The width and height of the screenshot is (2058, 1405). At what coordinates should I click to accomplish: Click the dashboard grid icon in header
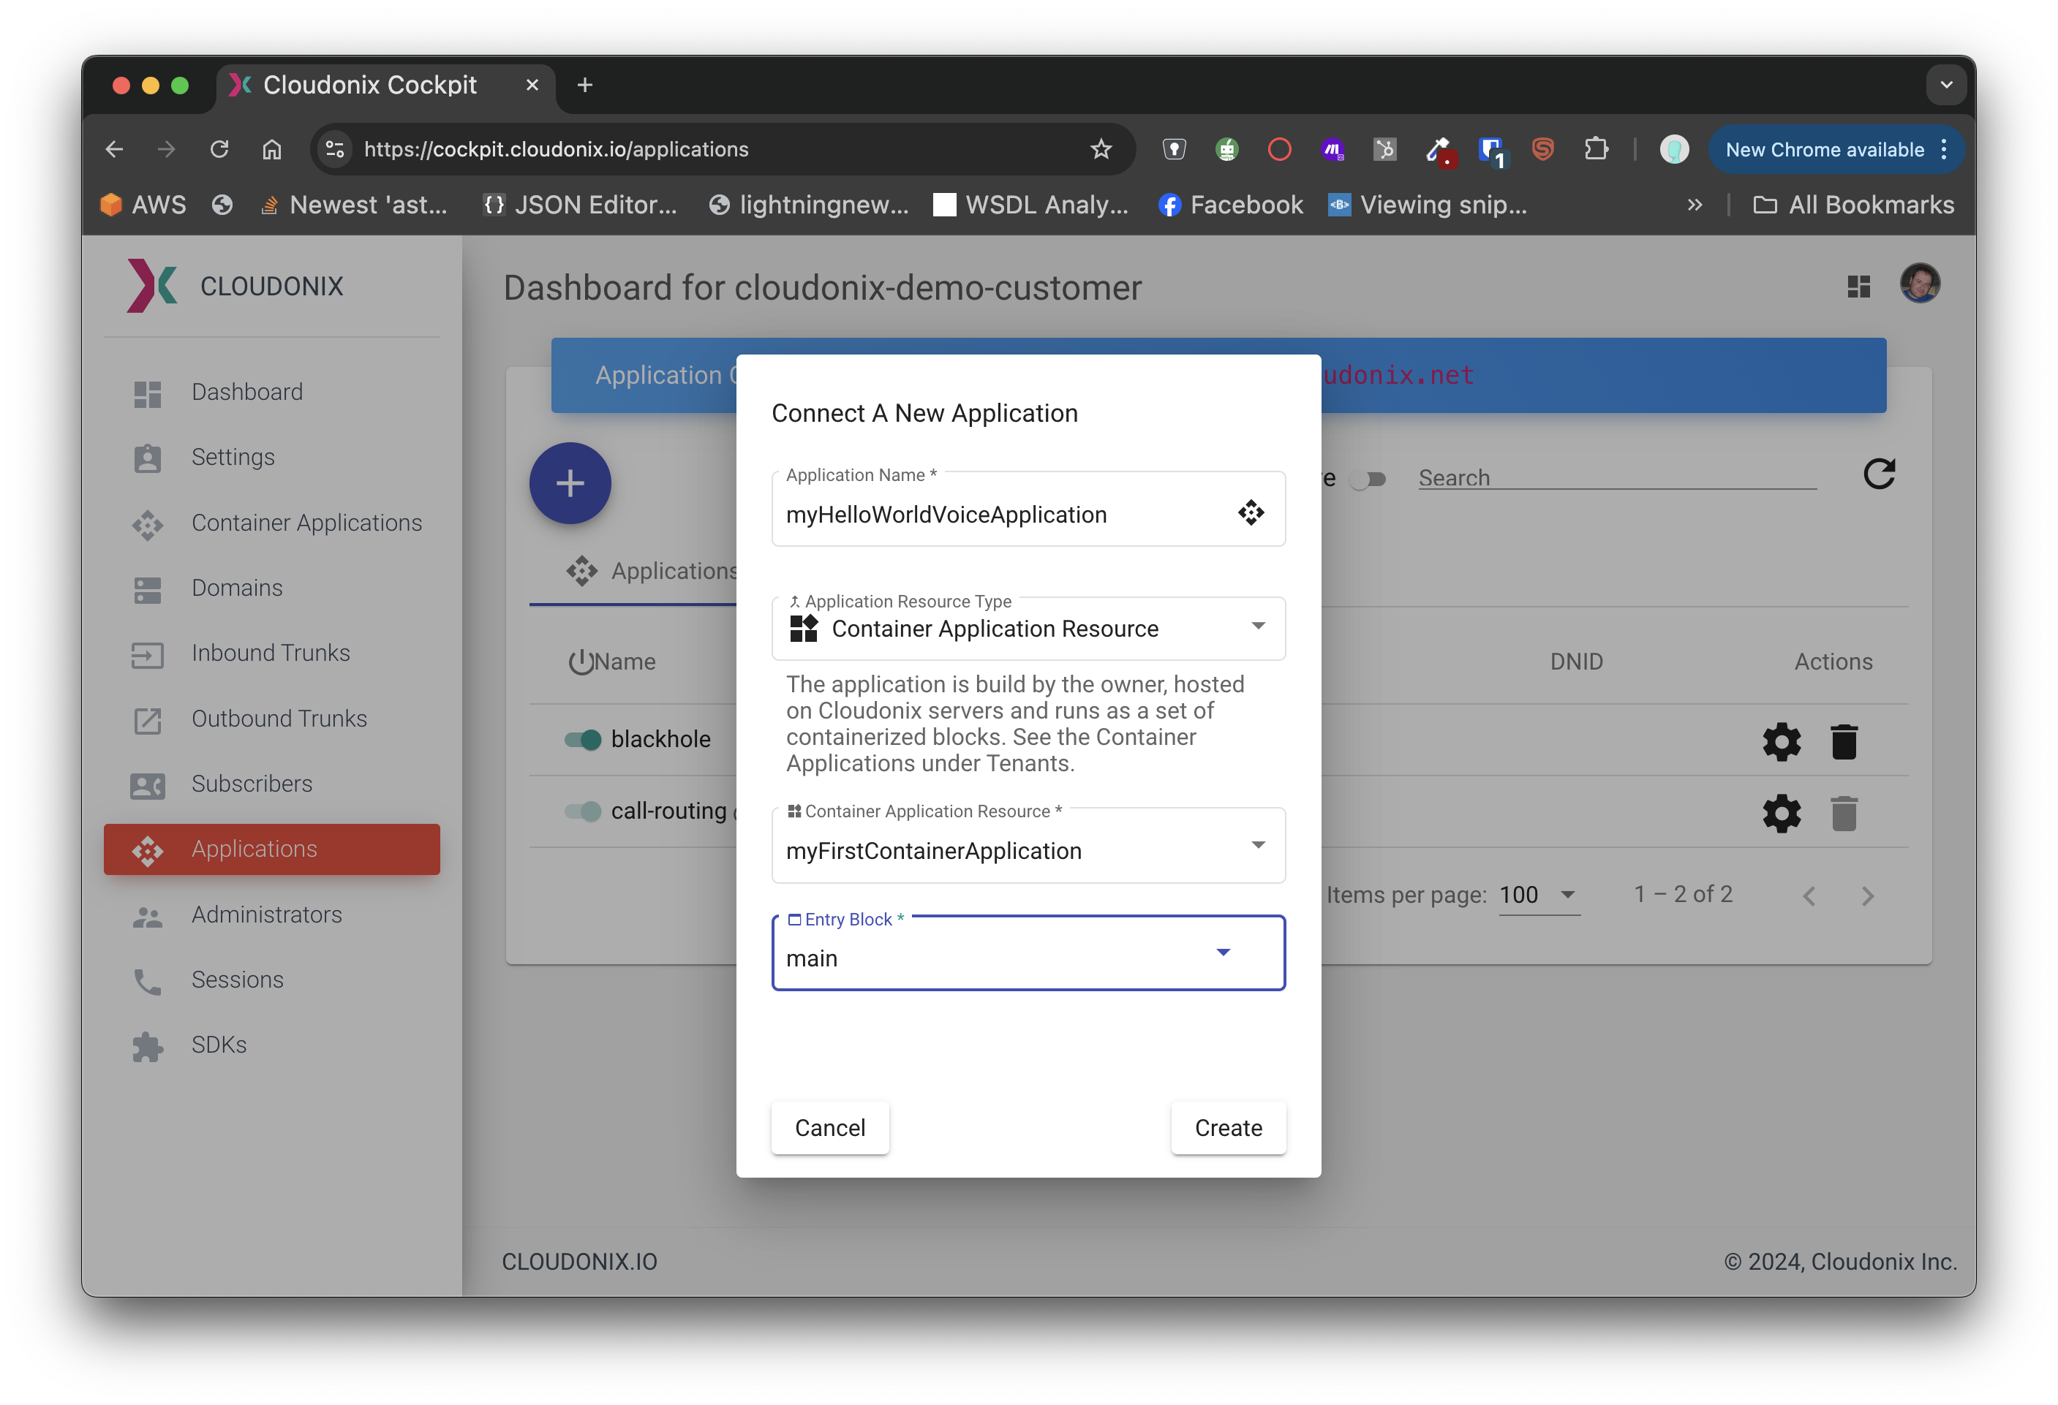coord(1858,286)
